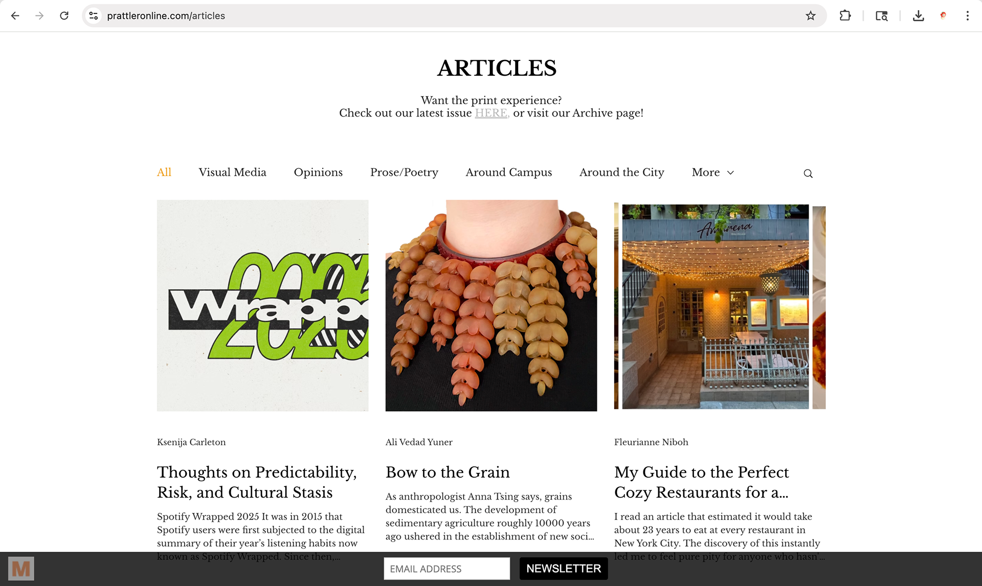Screen dimensions: 982x586
Task: Click the M logo in bottom bar
Action: point(21,569)
